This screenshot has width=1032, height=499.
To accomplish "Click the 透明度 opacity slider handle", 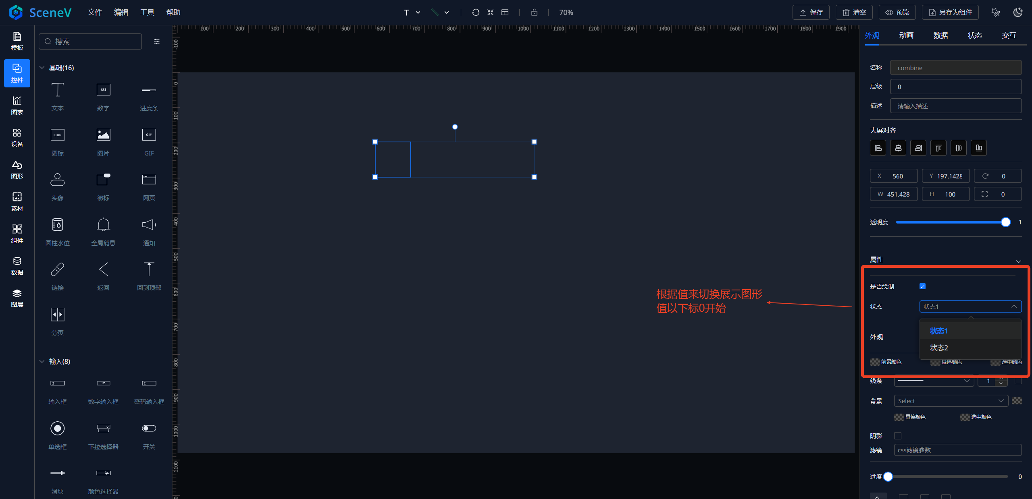I will tap(1006, 222).
